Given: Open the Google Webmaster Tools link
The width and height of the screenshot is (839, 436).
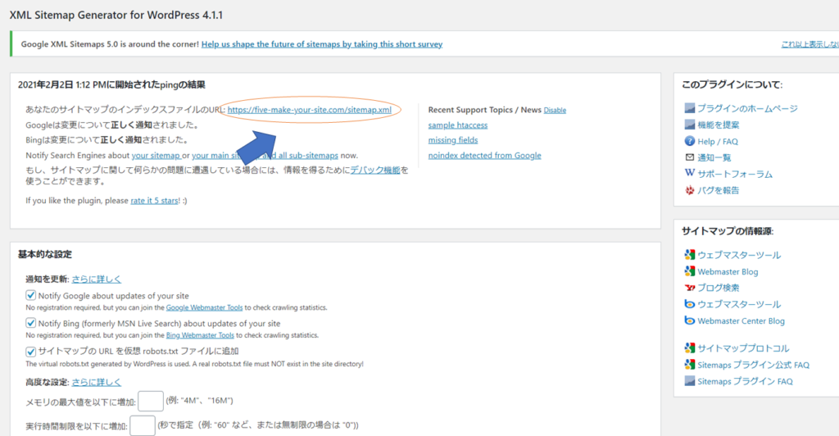Looking at the screenshot, I should pos(204,307).
